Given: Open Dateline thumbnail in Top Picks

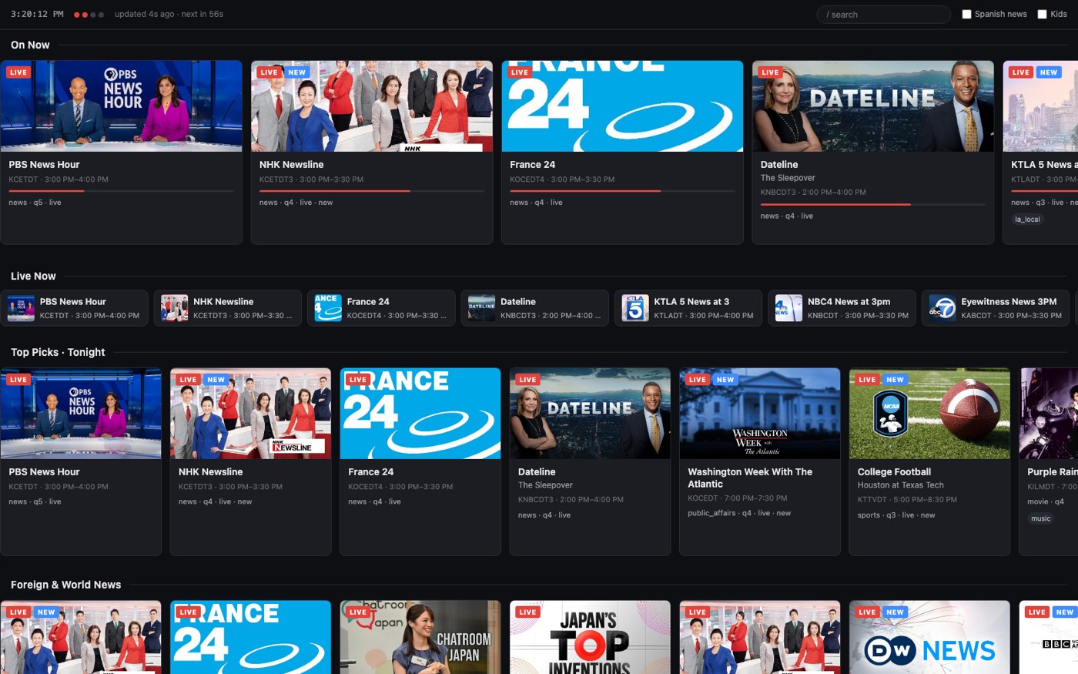Looking at the screenshot, I should point(590,414).
